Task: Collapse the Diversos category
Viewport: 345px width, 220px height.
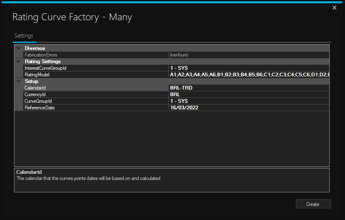Action: [x=18, y=48]
